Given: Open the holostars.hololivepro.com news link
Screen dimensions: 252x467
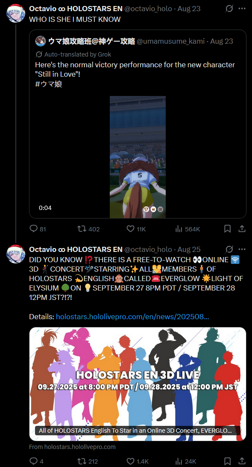Looking at the screenshot, I should [x=132, y=317].
